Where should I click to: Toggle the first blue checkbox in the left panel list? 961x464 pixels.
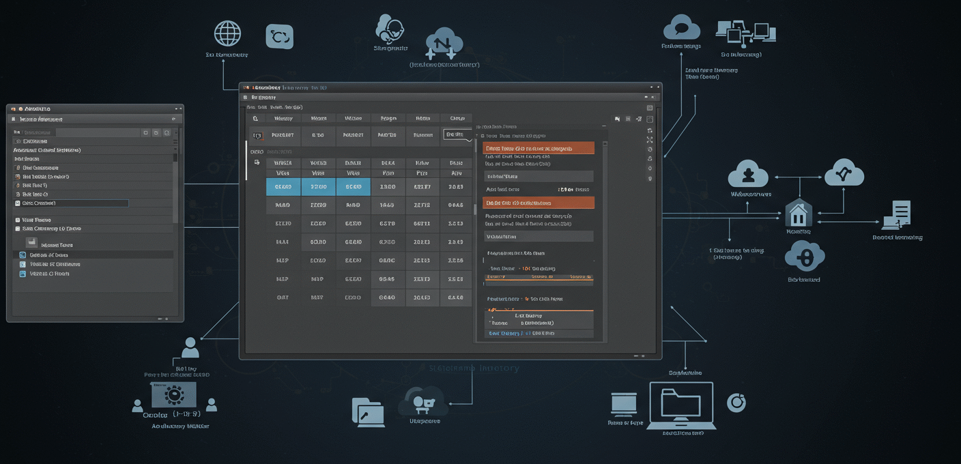[23, 255]
